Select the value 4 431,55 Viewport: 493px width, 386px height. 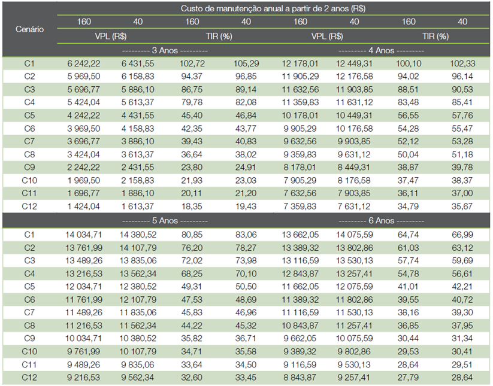[138, 116]
